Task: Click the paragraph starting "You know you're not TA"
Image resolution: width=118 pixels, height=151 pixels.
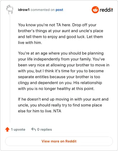Action: point(60,34)
